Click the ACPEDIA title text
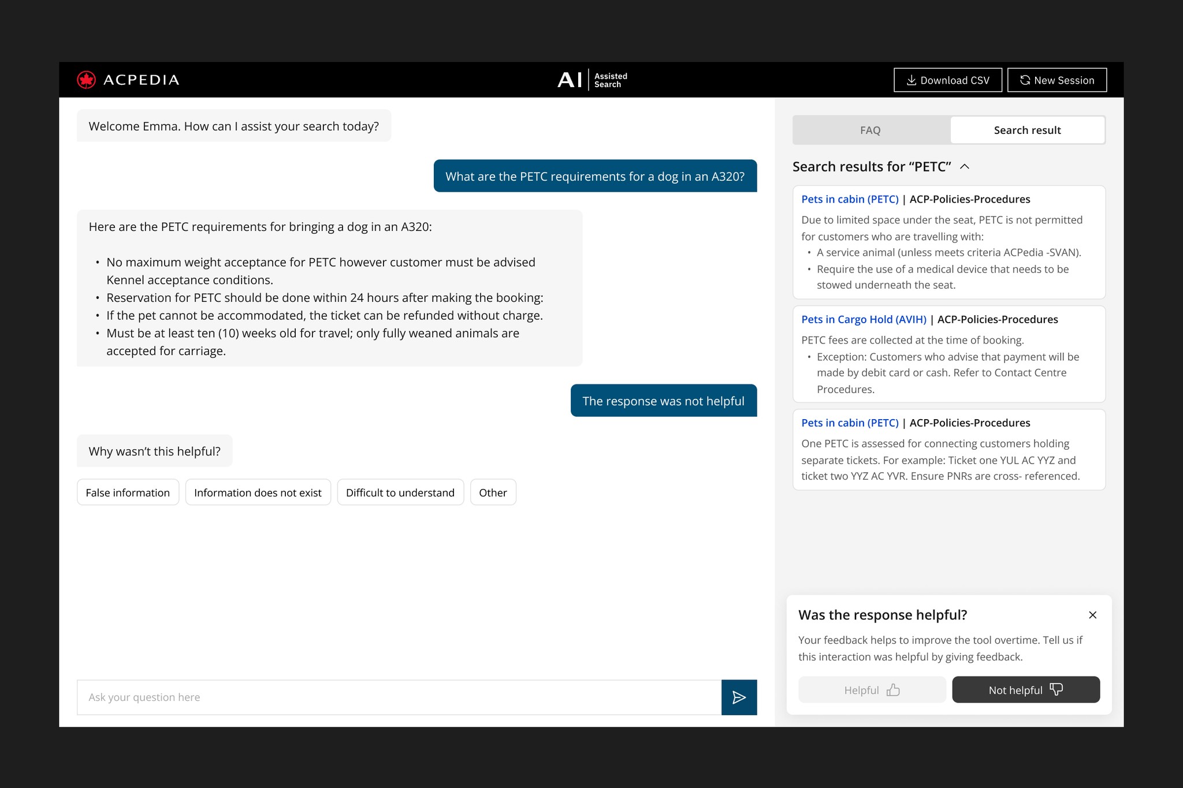The image size is (1183, 788). pyautogui.click(x=141, y=80)
